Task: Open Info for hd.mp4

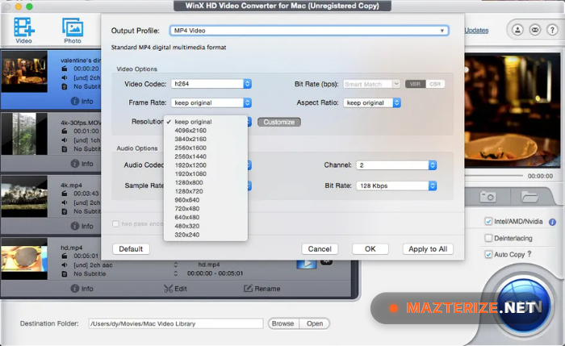Action: coord(82,289)
